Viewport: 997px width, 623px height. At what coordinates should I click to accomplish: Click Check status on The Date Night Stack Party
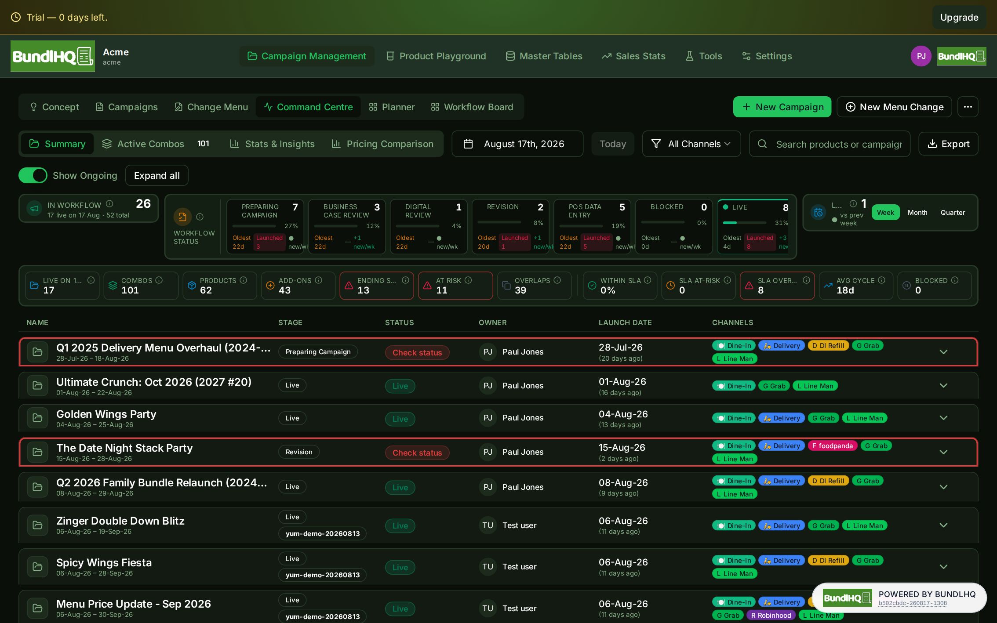(x=417, y=453)
